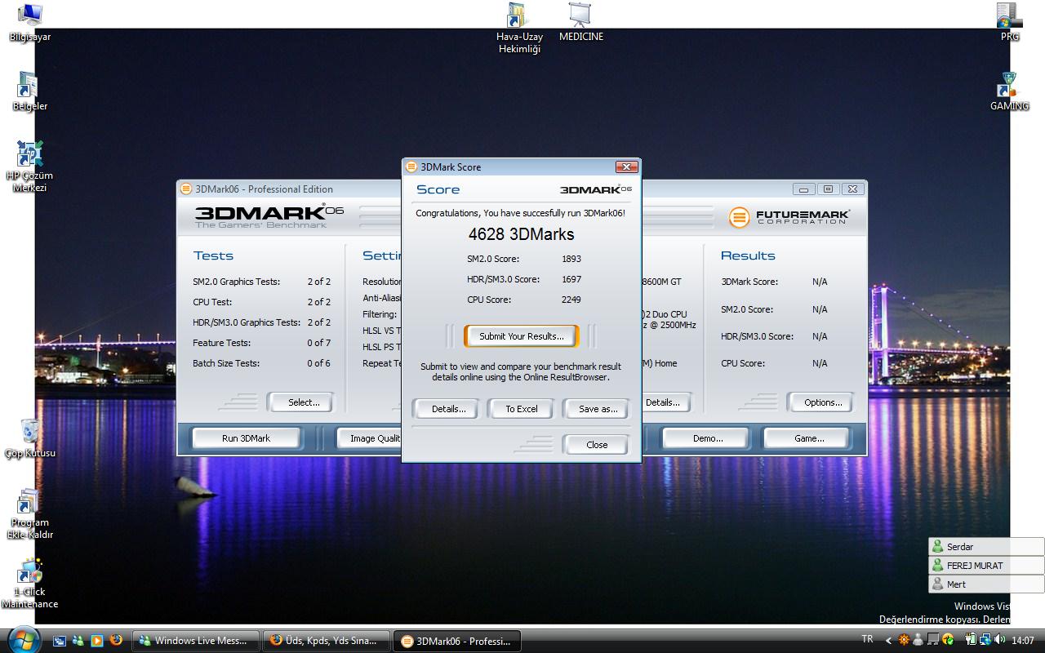The image size is (1045, 653).
Task: Click the Demo button
Action: click(x=708, y=438)
